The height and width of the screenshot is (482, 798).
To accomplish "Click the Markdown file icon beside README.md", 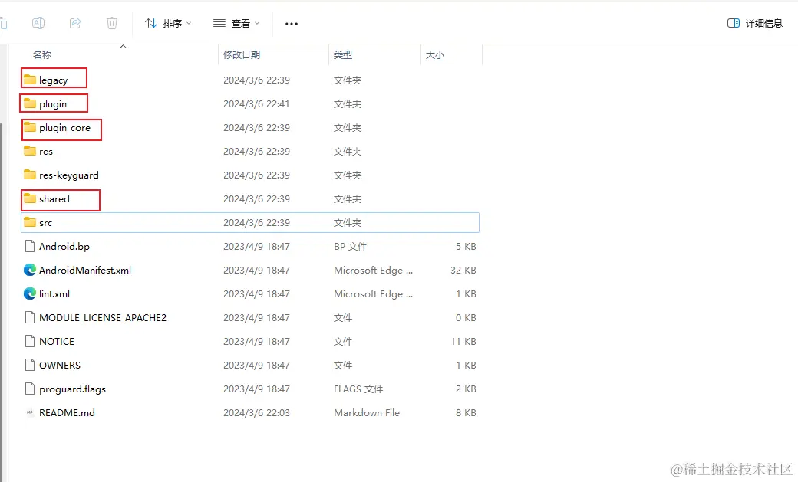I will (29, 412).
